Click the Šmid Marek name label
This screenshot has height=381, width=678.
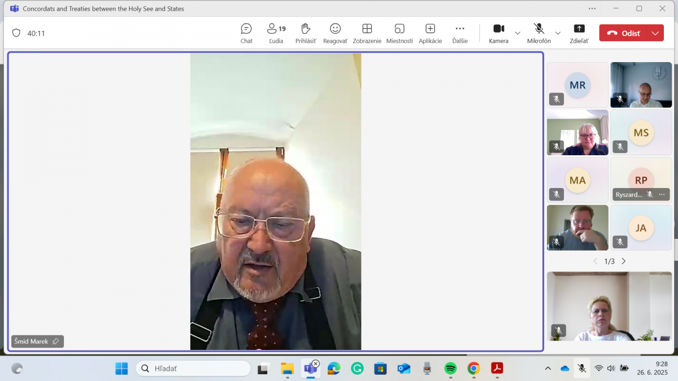pos(31,341)
